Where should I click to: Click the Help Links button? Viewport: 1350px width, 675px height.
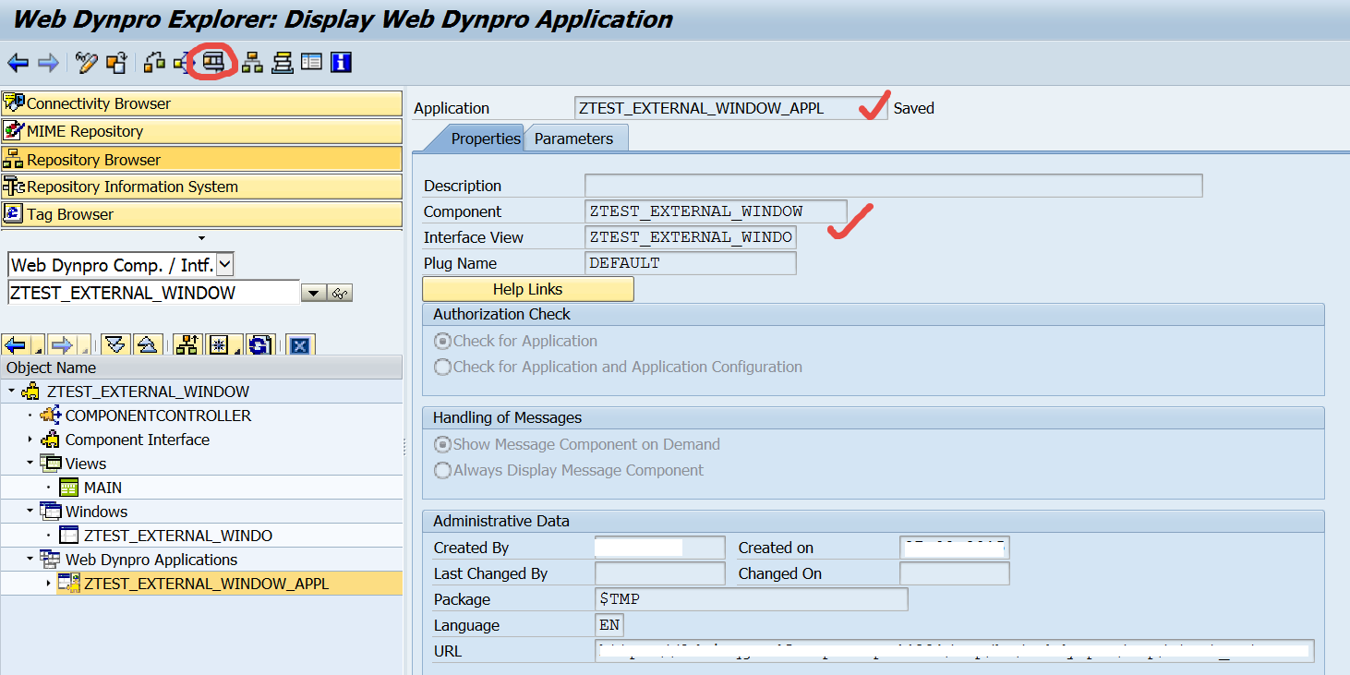click(x=527, y=288)
